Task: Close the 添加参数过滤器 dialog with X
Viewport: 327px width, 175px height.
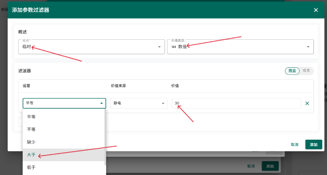Action: click(x=316, y=10)
